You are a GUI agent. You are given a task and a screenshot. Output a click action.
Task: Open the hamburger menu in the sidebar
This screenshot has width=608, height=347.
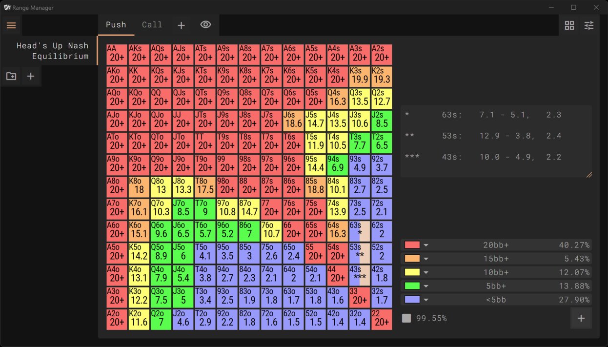click(x=11, y=25)
